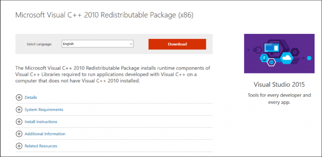Click the gear icon in the Visual Studio banner

point(295,52)
